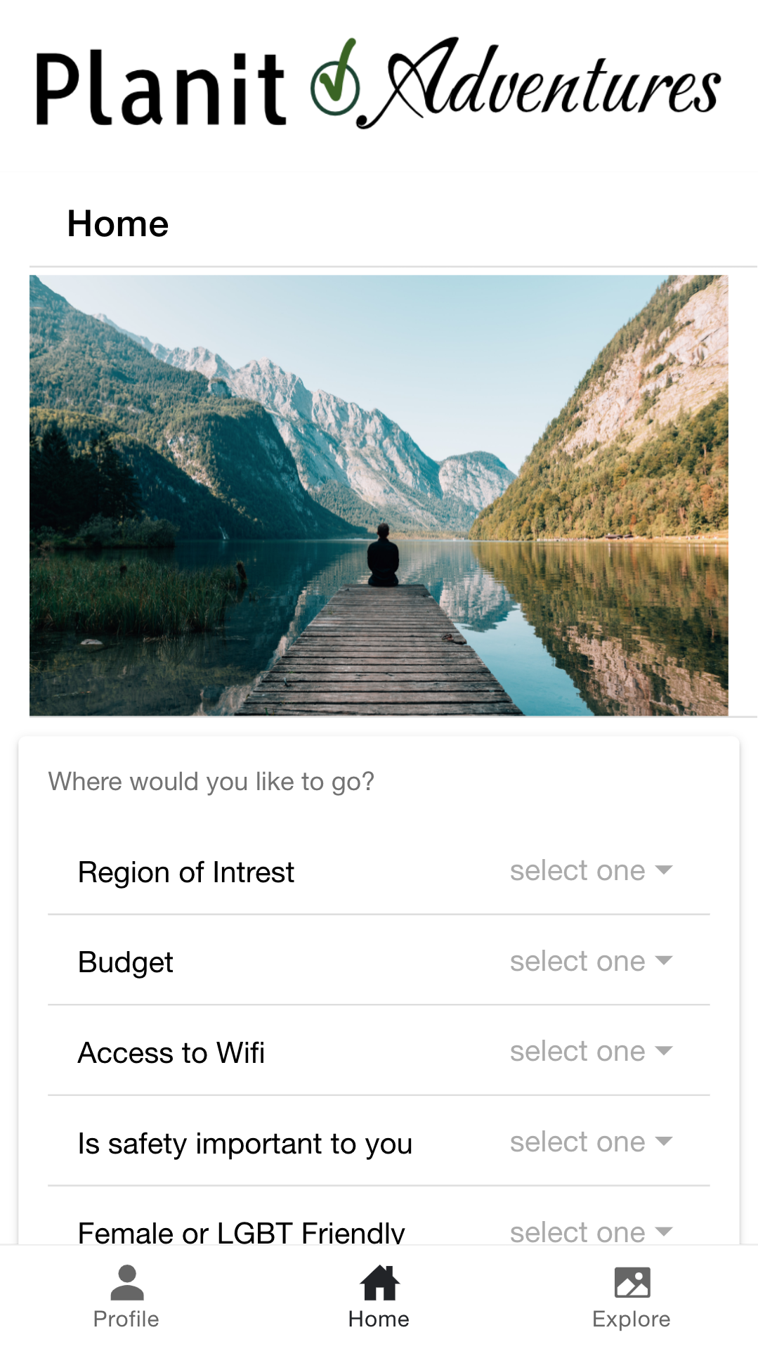The height and width of the screenshot is (1349, 758).
Task: Tap the mountain lake hero image
Action: click(x=379, y=495)
